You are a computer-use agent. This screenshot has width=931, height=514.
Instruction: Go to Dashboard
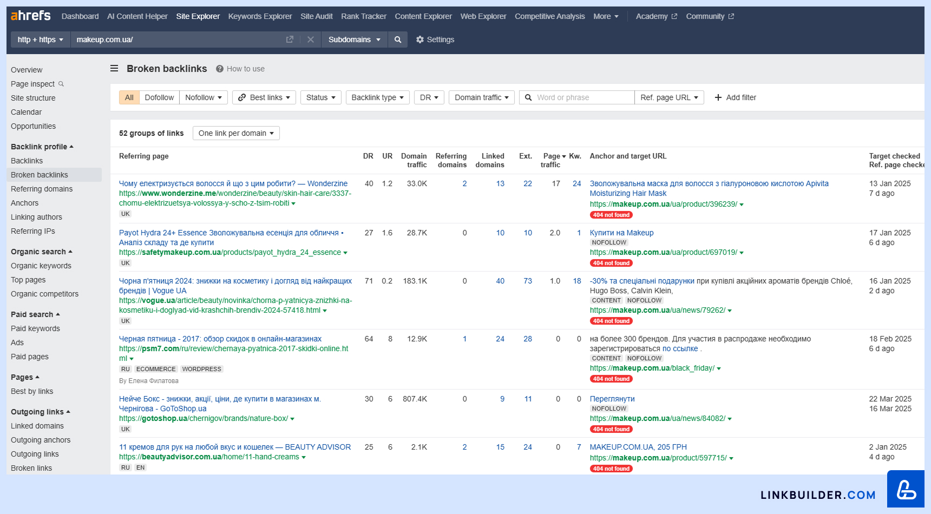[80, 16]
